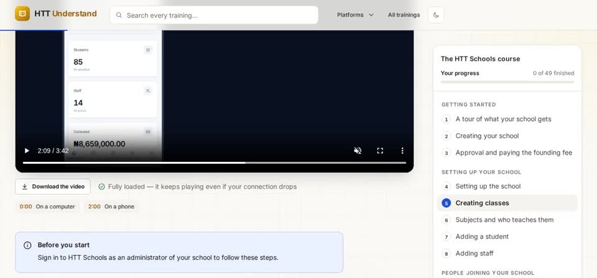
Task: Click the SETTING UP YOUR SCHOOL heading
Action: 481,172
